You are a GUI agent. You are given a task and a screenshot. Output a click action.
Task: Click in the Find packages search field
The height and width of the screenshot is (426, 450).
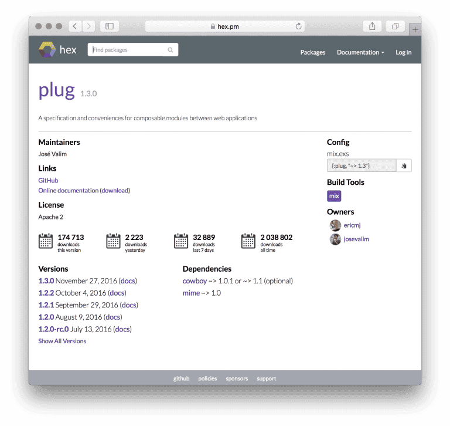point(126,50)
